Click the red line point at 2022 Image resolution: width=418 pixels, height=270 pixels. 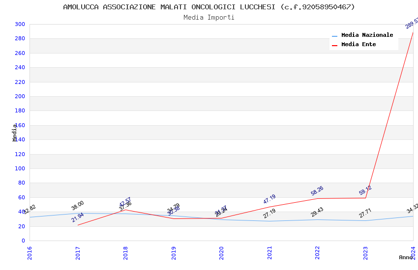click(317, 198)
